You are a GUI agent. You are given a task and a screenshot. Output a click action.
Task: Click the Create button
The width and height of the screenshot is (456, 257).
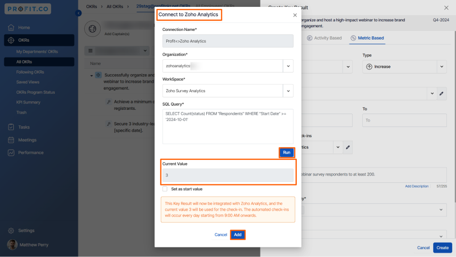click(x=442, y=248)
